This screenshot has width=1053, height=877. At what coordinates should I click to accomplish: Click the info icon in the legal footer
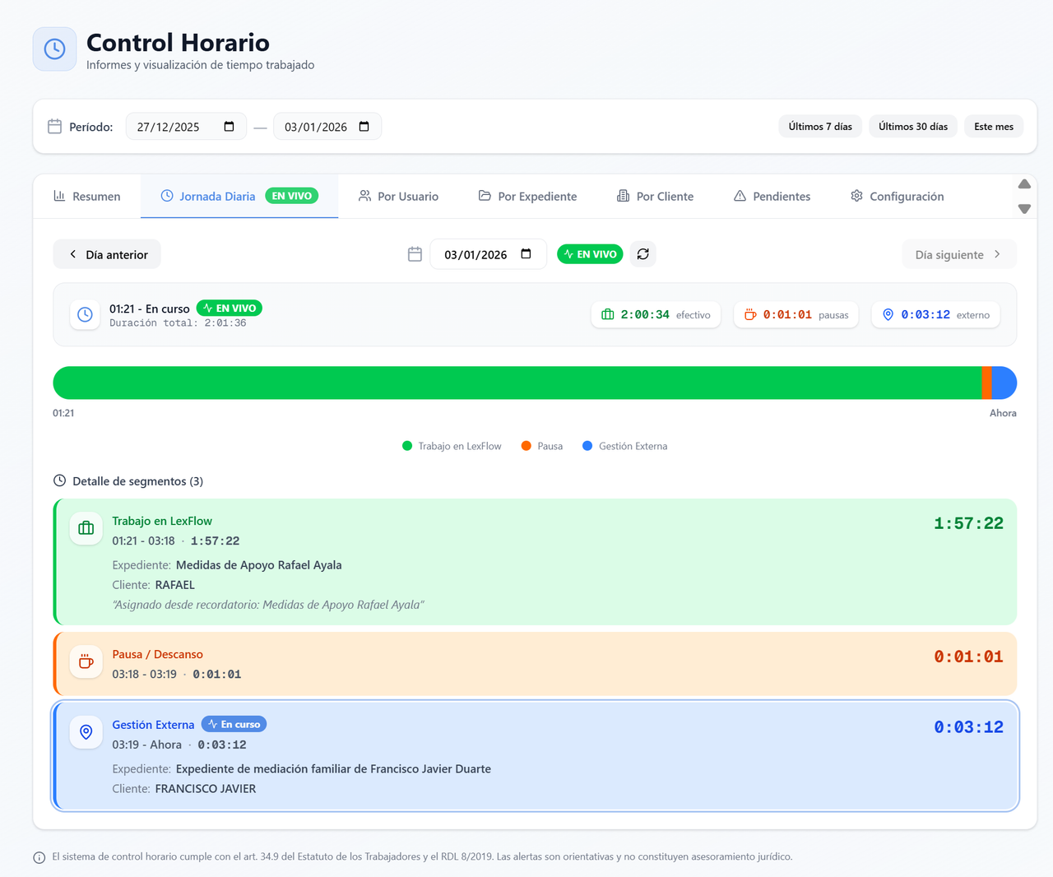(x=39, y=857)
